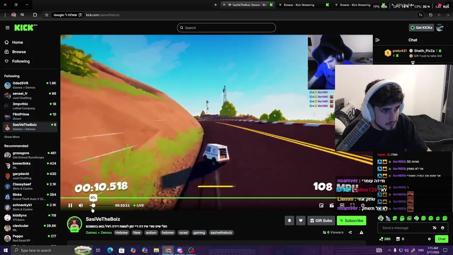
Task: Click the Get KICKs button
Action: pos(421,28)
